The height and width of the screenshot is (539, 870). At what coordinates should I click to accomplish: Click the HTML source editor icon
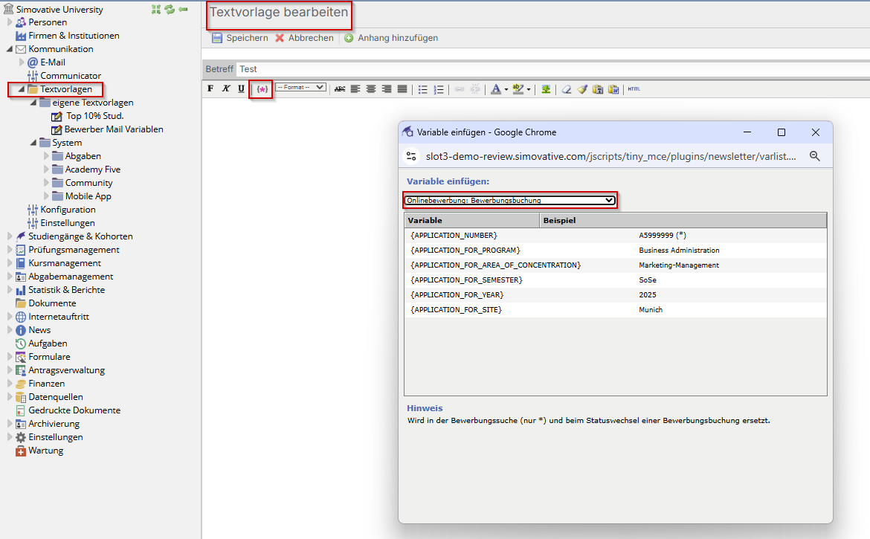tap(634, 89)
